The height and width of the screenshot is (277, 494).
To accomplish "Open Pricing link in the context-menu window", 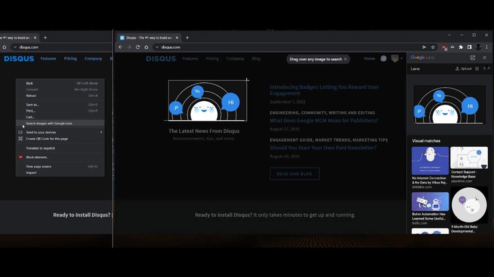I will [70, 59].
